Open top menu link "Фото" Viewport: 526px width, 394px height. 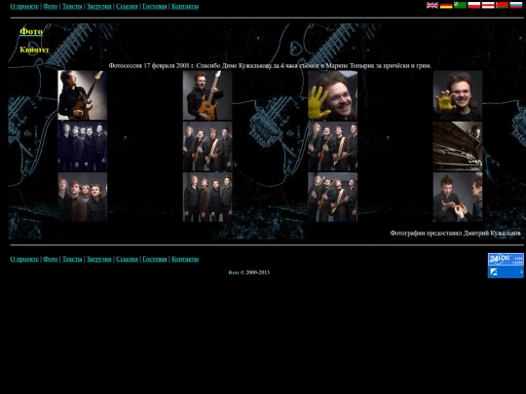click(x=51, y=7)
